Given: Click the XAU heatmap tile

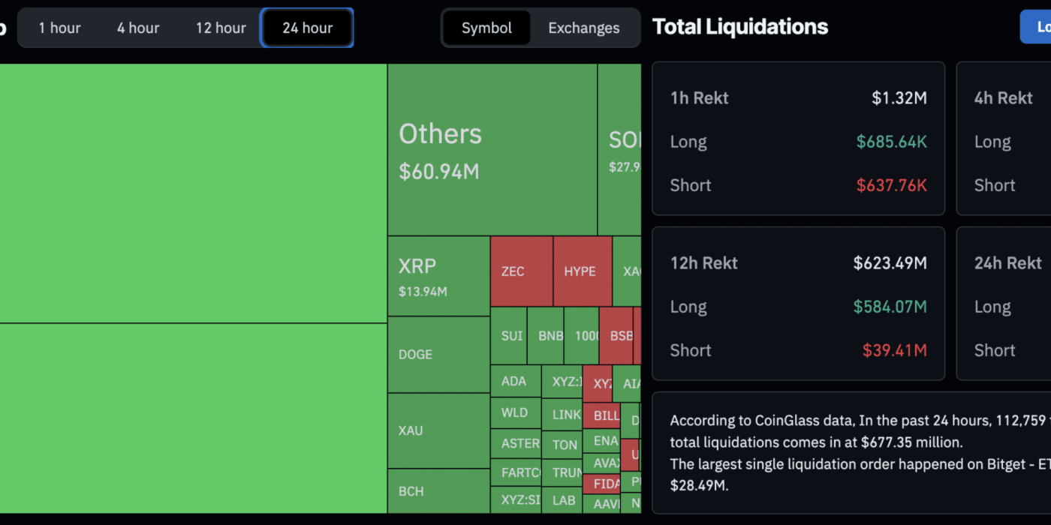Looking at the screenshot, I should [439, 431].
